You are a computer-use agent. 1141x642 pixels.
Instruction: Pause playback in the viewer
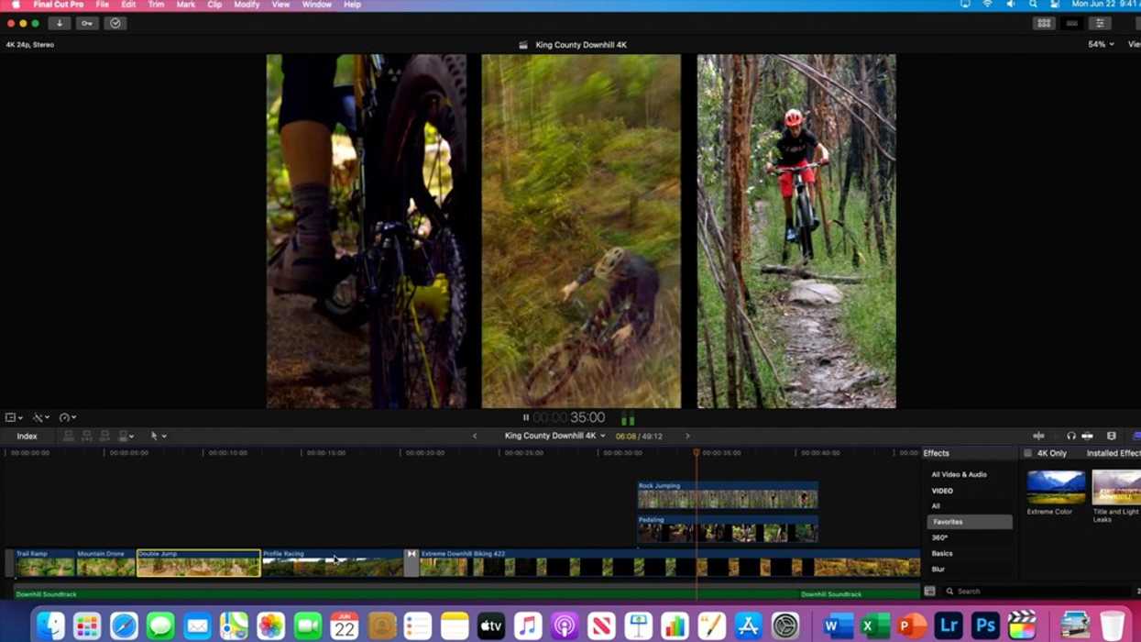pyautogui.click(x=526, y=417)
